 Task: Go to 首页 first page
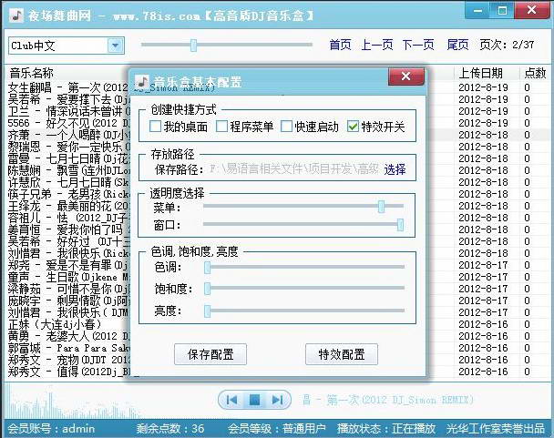coord(340,45)
